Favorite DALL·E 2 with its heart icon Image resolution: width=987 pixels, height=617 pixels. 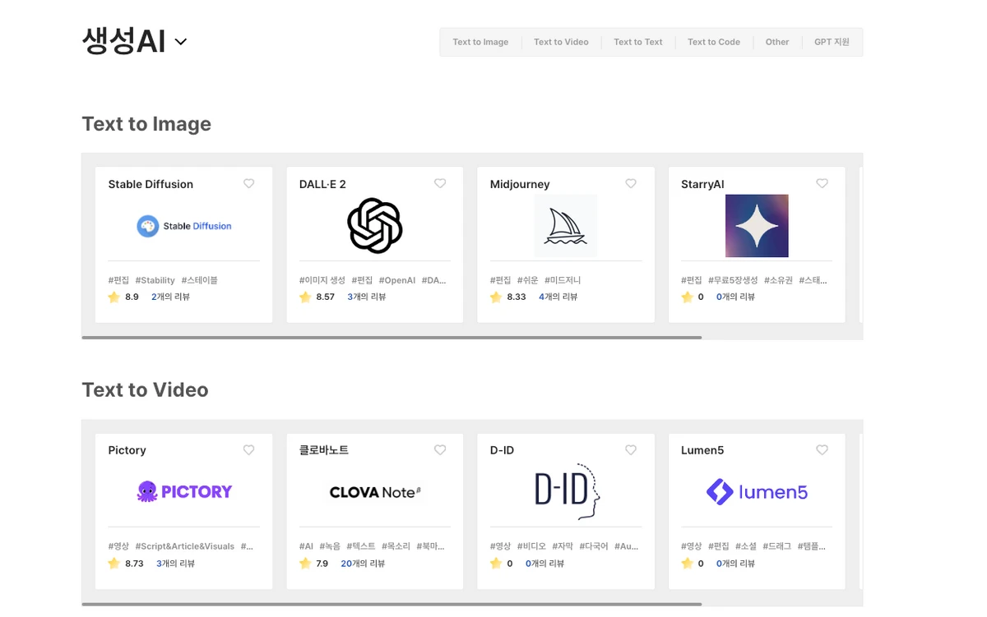(440, 184)
